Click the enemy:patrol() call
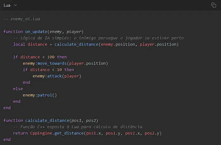 [40, 95]
